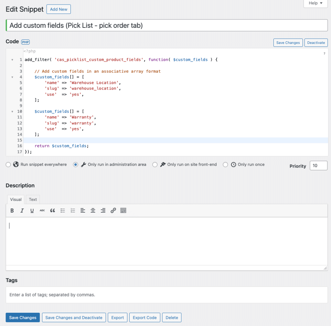The image size is (331, 326).
Task: Click the 'yes' value on line 13
Action: click(x=75, y=129)
